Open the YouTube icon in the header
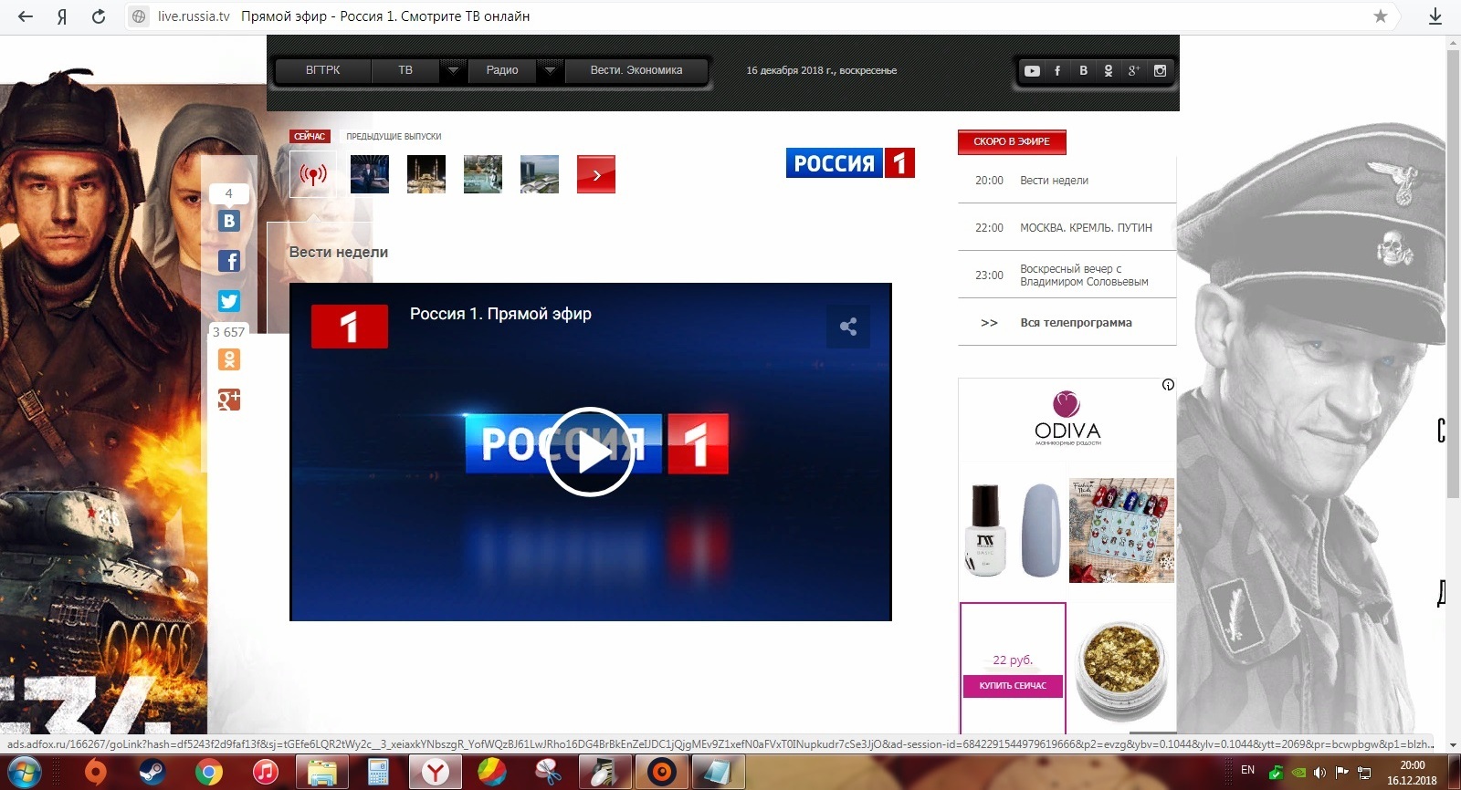 [1032, 70]
